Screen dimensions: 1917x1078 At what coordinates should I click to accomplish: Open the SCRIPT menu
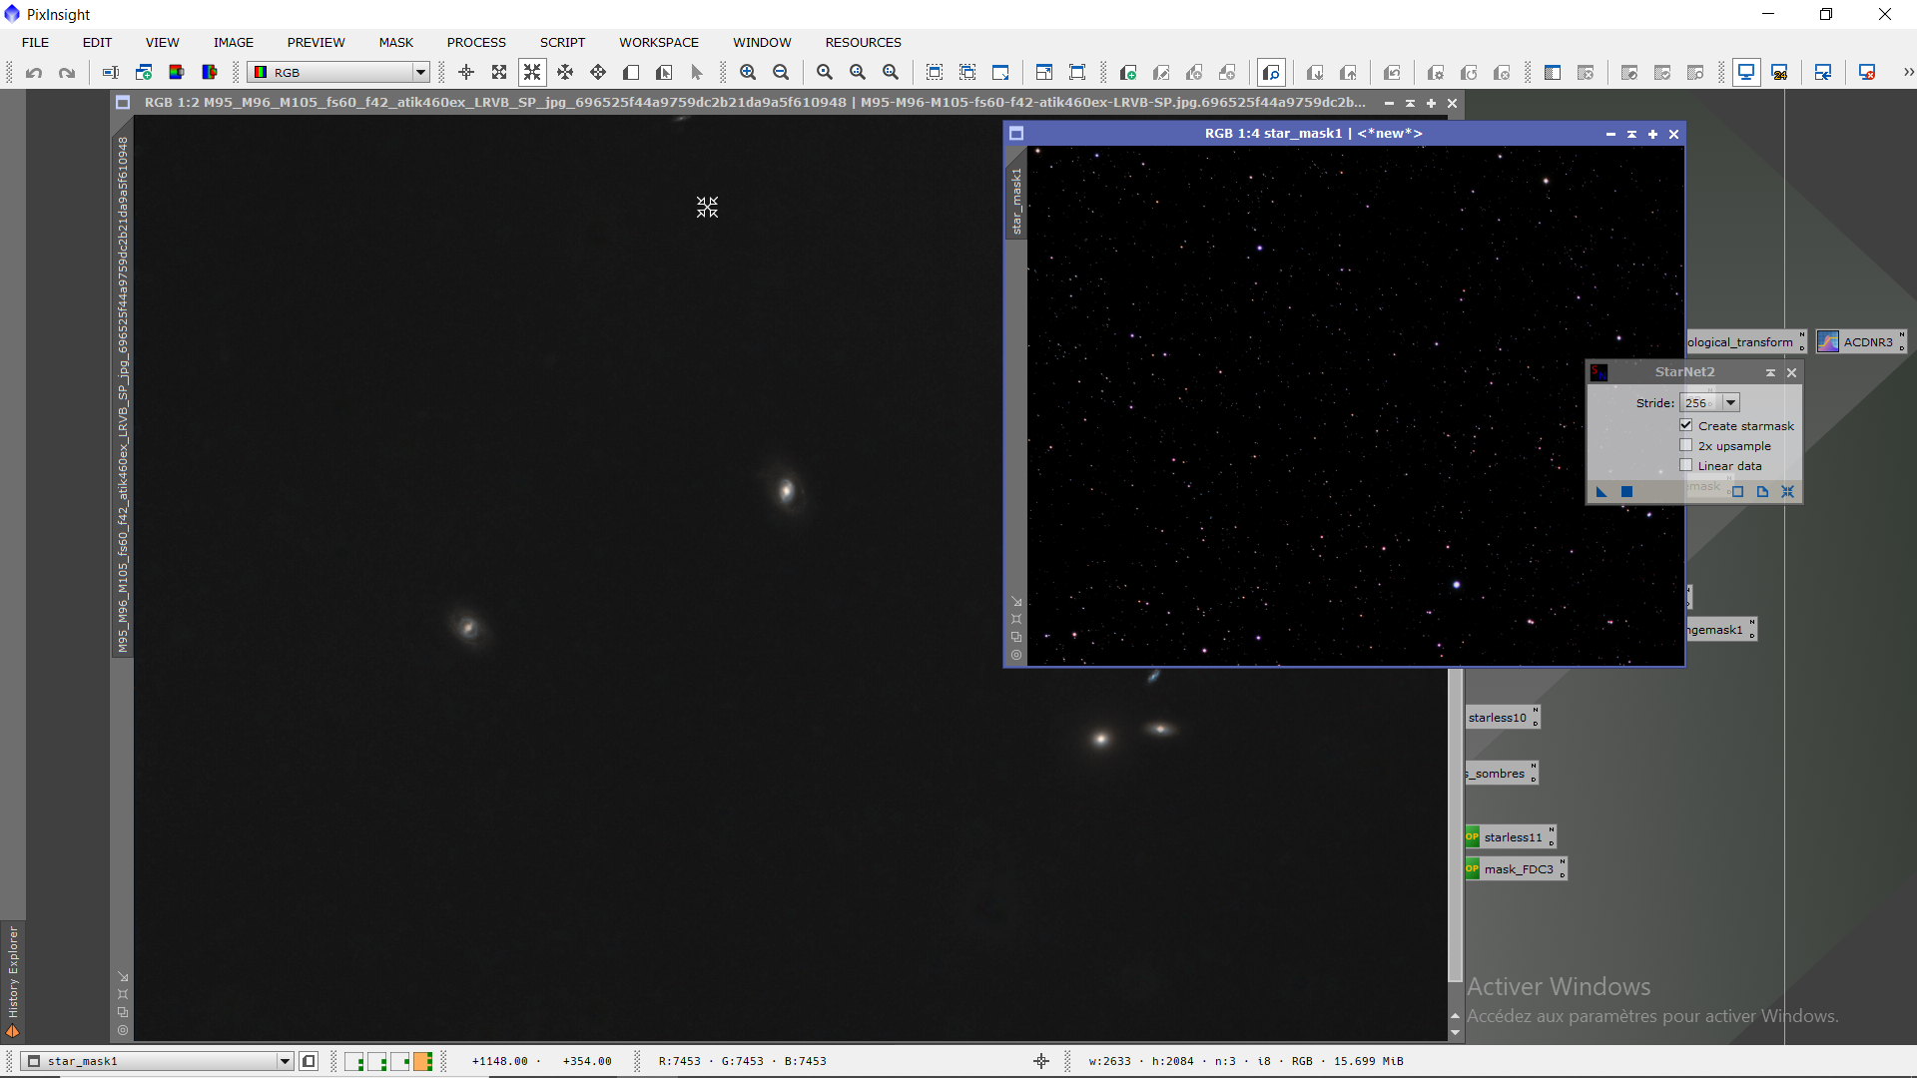[x=562, y=42]
